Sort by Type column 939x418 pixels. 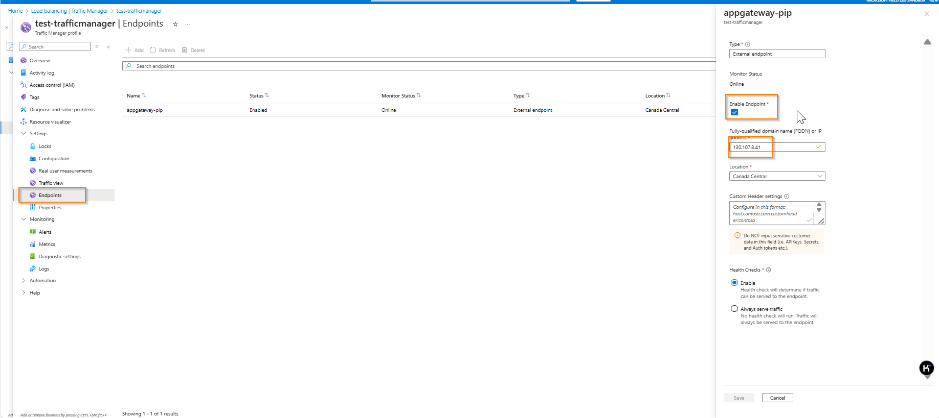tap(522, 95)
